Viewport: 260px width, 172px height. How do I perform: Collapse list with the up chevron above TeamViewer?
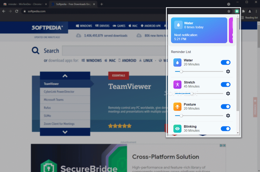click(65, 76)
